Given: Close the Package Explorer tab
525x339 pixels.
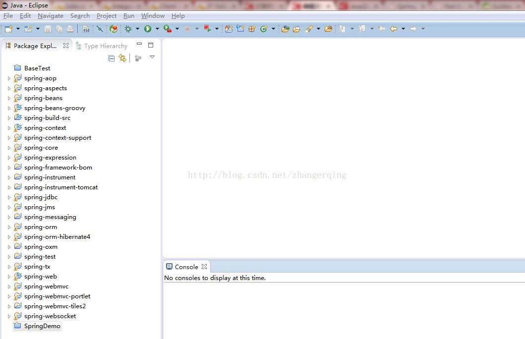Looking at the screenshot, I should 66,46.
